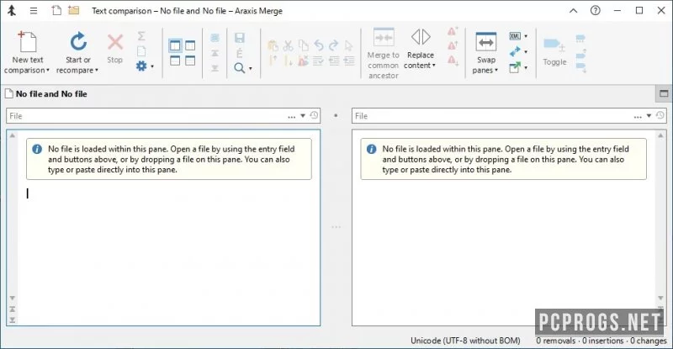Click the redo arrow icon

click(333, 45)
